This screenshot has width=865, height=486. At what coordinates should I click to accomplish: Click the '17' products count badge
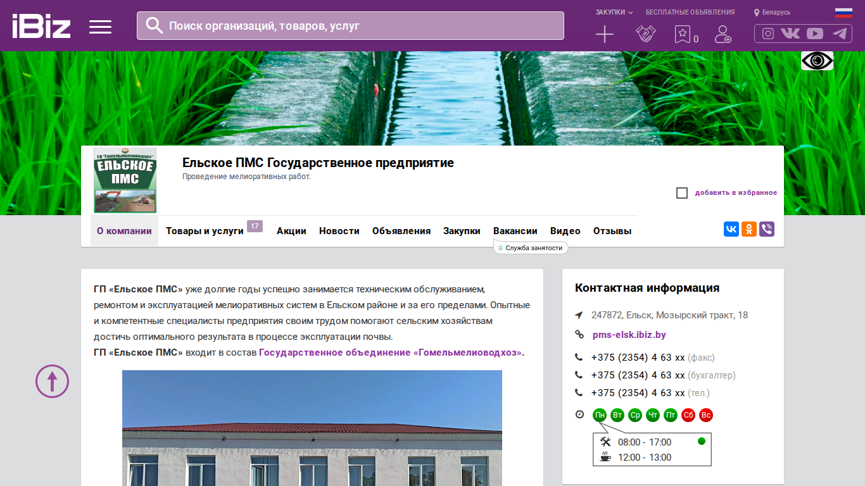pos(255,227)
